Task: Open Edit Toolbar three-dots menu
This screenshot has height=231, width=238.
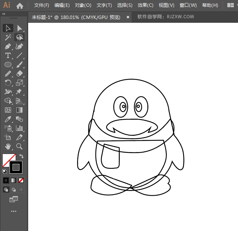Action: click(14, 211)
